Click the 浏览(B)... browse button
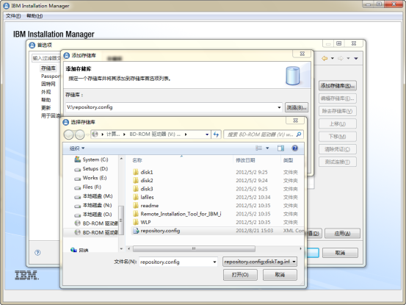The image size is (406, 305). coord(297,107)
